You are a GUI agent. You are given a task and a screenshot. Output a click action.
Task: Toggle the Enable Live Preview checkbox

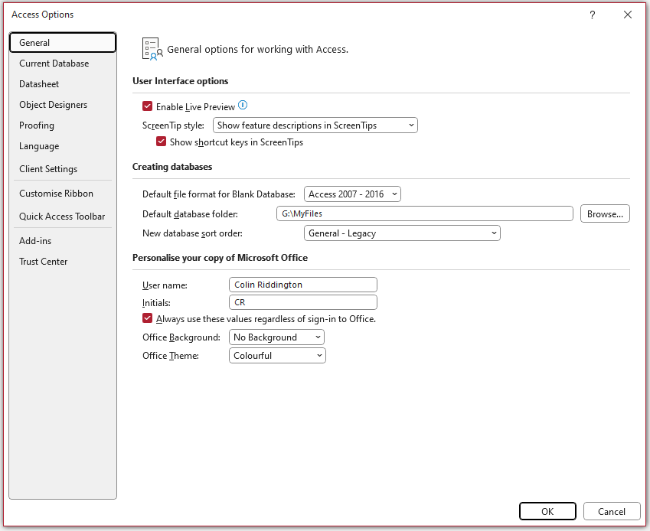[147, 106]
